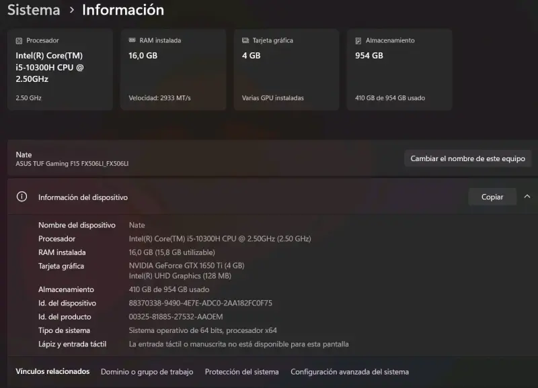Click the Información breadcrumb title
This screenshot has width=538, height=388.
[x=123, y=10]
